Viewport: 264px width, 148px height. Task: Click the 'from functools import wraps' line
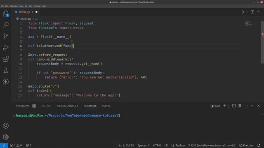coord(56,28)
